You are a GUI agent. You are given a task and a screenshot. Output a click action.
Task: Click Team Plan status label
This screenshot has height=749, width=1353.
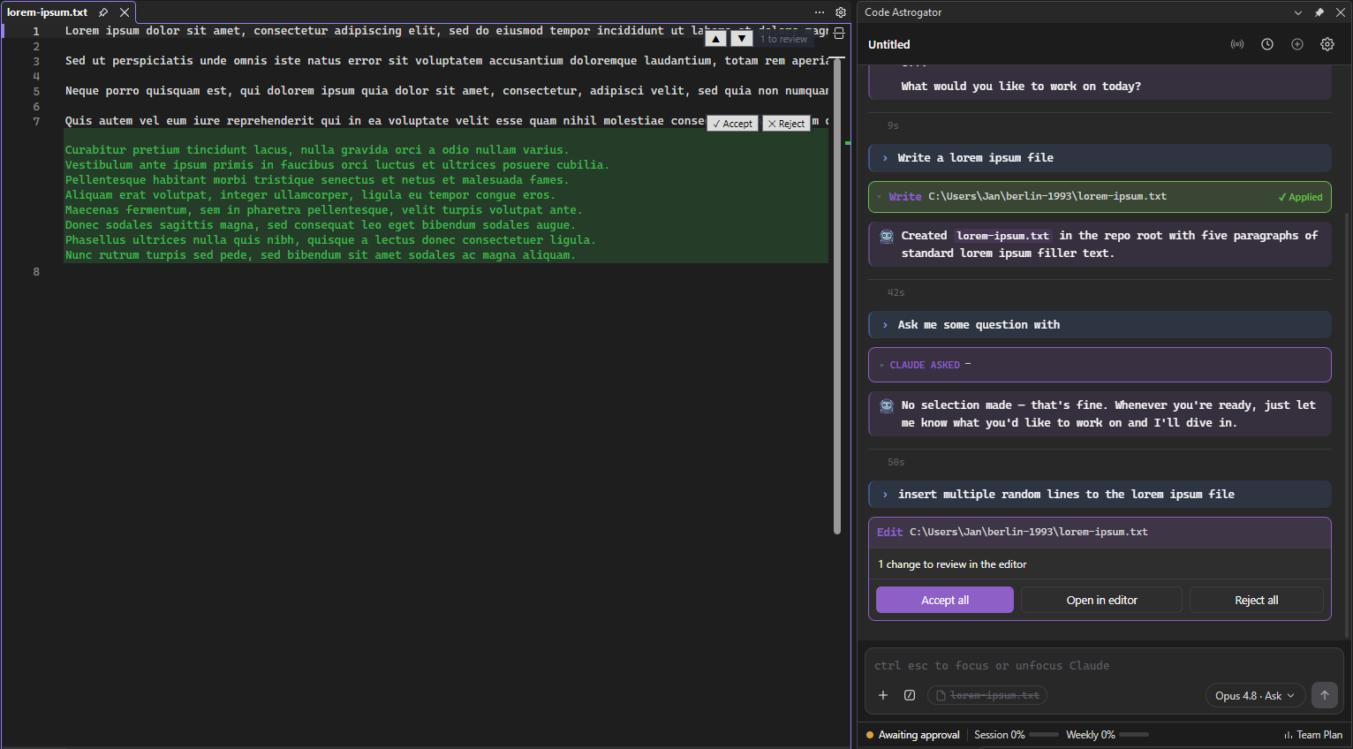pyautogui.click(x=1313, y=735)
